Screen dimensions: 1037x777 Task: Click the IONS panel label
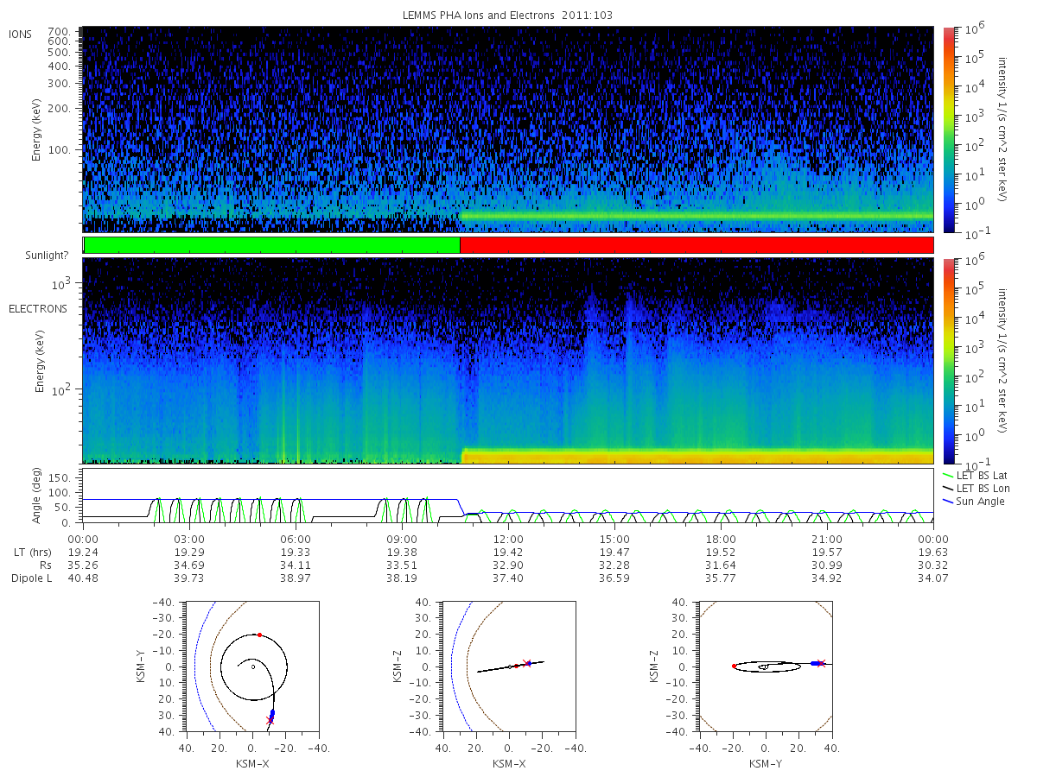(22, 34)
